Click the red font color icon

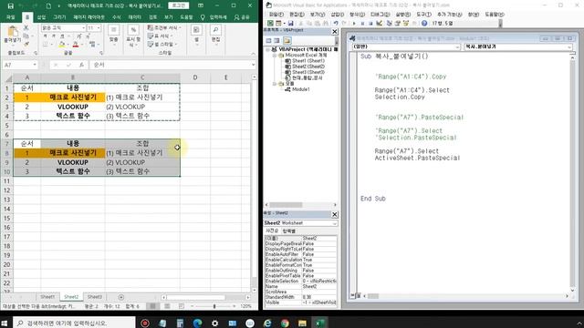tap(76, 45)
